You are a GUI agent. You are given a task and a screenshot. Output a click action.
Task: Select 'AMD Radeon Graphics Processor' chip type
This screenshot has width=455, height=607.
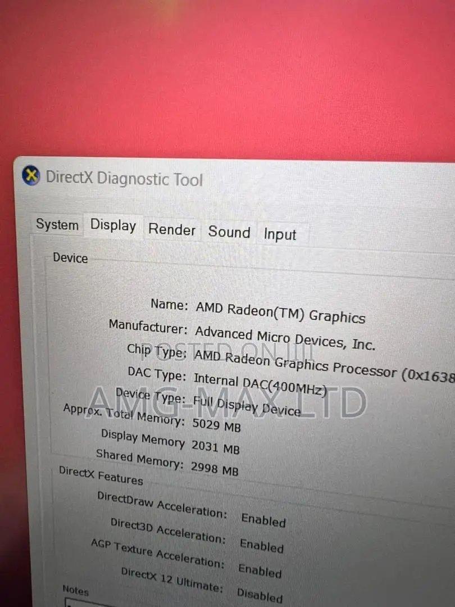(x=295, y=364)
